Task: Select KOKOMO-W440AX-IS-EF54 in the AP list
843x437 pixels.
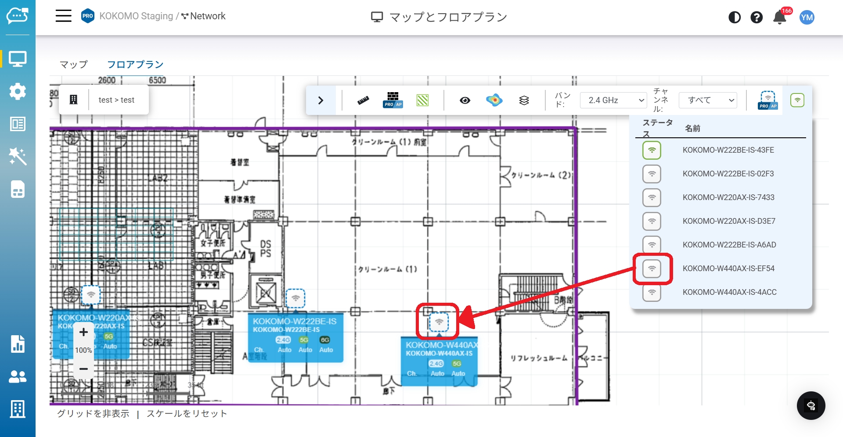Action: pyautogui.click(x=728, y=269)
